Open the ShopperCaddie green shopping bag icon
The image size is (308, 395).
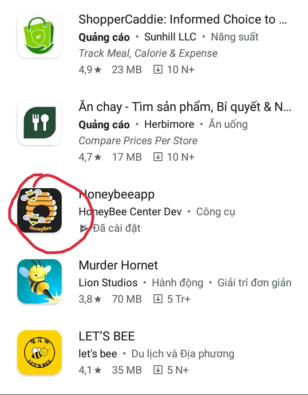[39, 35]
